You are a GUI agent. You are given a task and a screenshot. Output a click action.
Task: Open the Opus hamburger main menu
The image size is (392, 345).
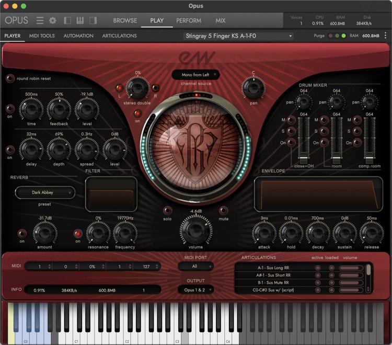coord(40,21)
